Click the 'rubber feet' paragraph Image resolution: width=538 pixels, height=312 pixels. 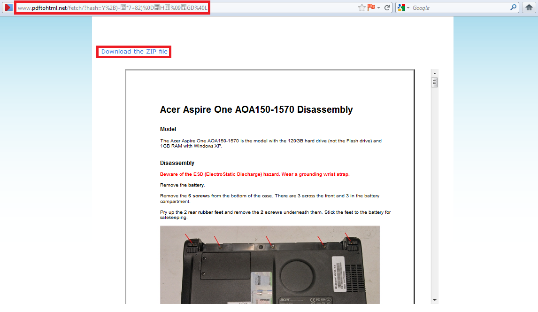(x=275, y=215)
